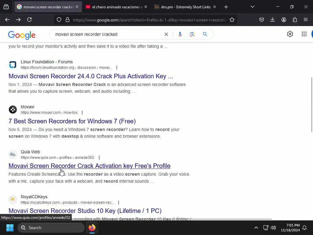Open more options for Linux Foundation result

coord(117,68)
